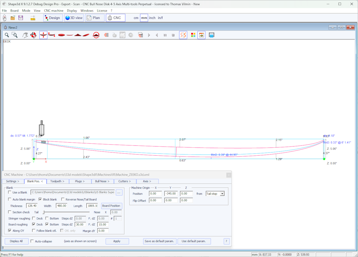Click the colored squares palette icon
The image size is (358, 257).
tap(193, 35)
